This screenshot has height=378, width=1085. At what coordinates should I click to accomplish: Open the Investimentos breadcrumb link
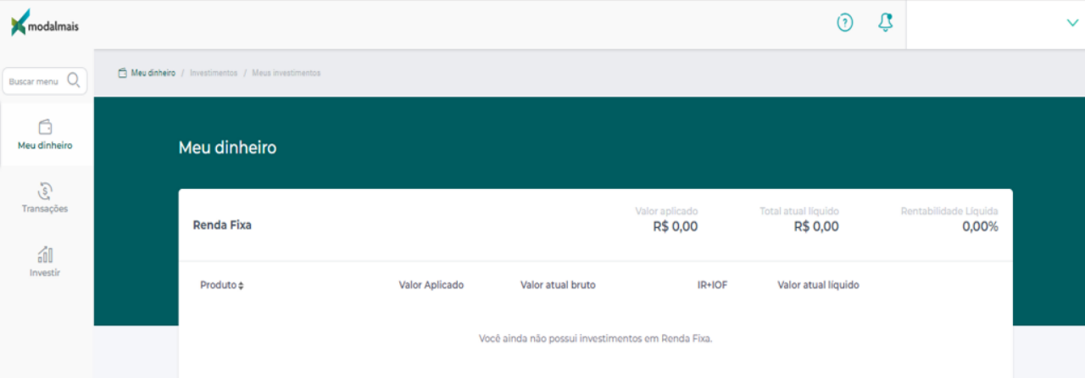214,73
